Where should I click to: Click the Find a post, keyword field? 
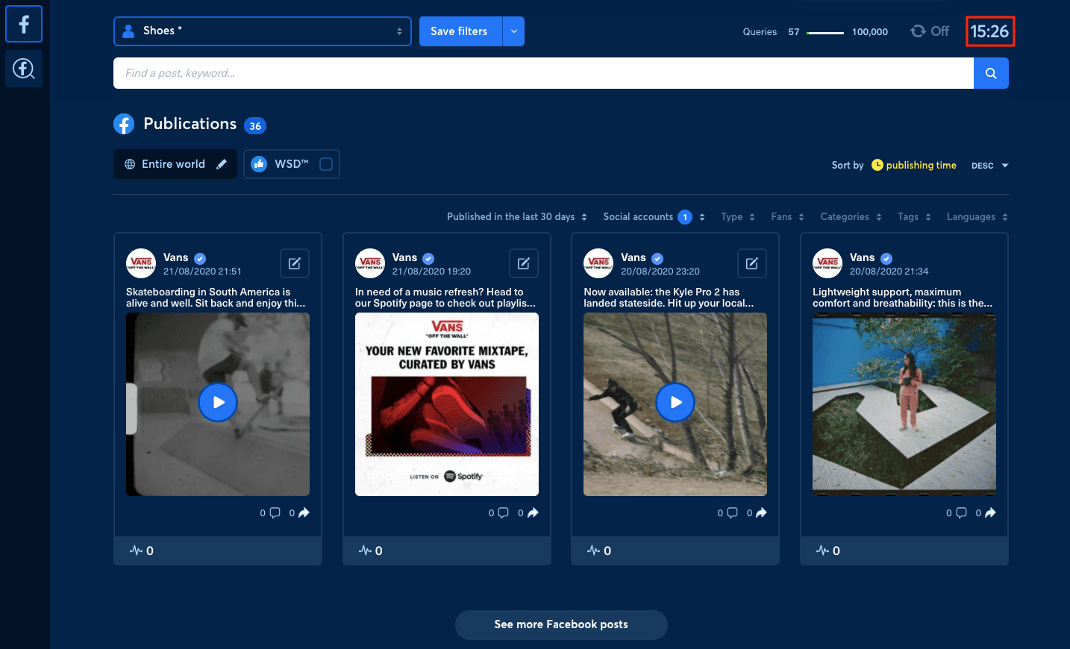coord(543,73)
